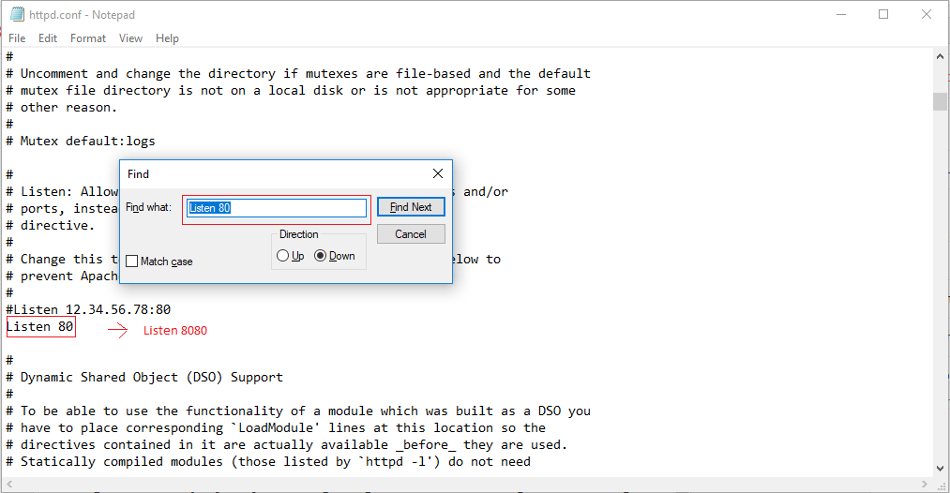Open the Edit menu
The image size is (950, 493).
tap(48, 38)
